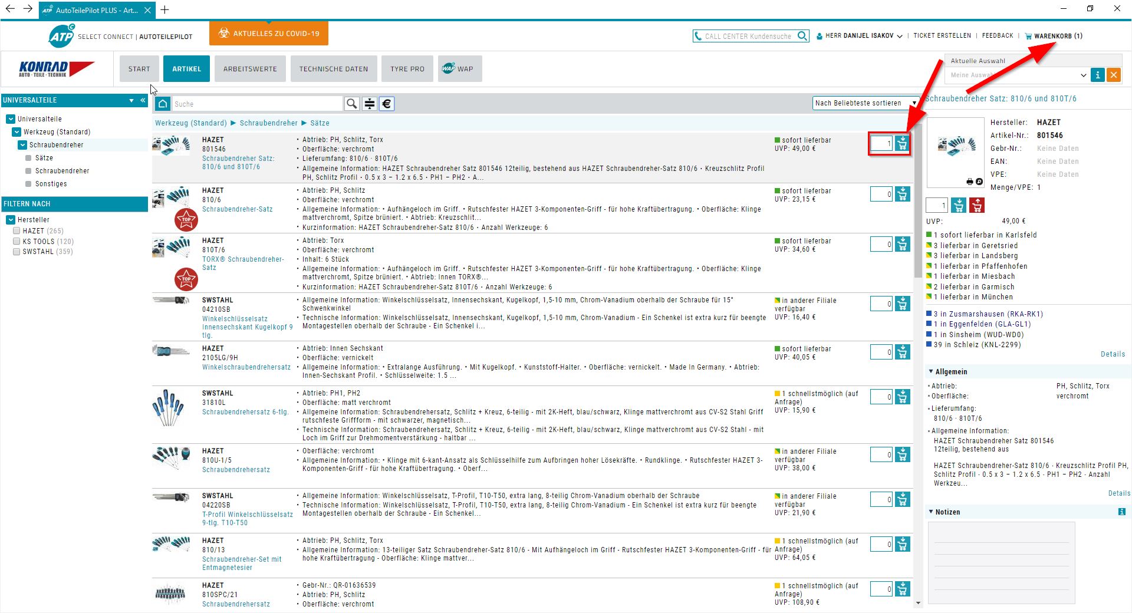Click Werkzeug (Standard) breadcrumb
The width and height of the screenshot is (1132, 613).
pyautogui.click(x=190, y=123)
